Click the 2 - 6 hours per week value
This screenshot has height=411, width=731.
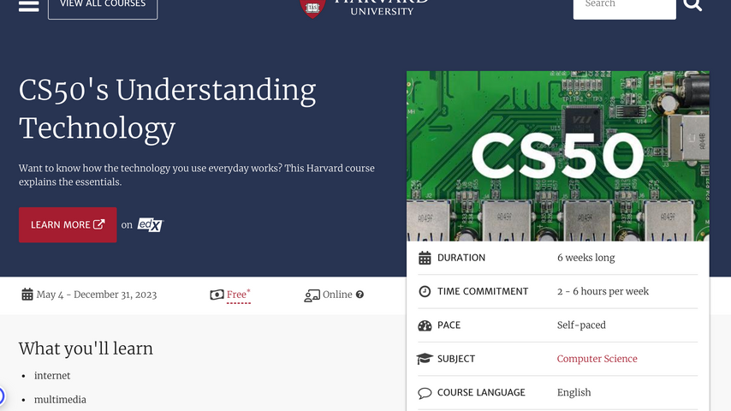[x=603, y=291]
